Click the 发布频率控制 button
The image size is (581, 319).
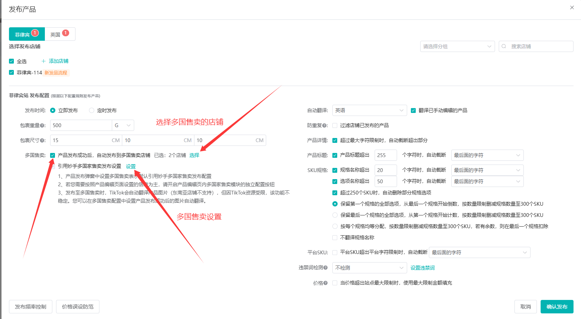[x=31, y=307]
